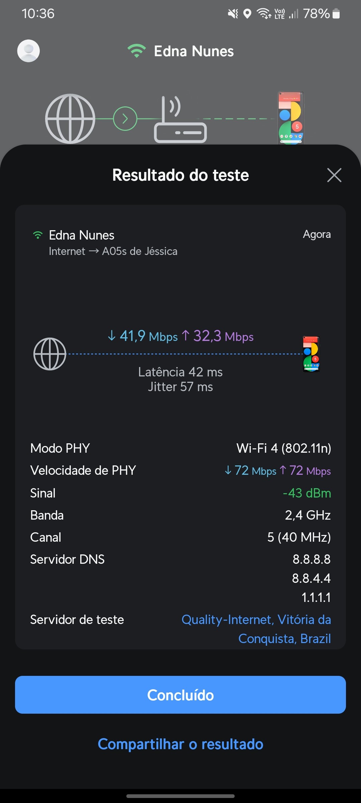Tap the green Wi-Fi icon in result card
This screenshot has height=803, width=361.
click(x=38, y=235)
